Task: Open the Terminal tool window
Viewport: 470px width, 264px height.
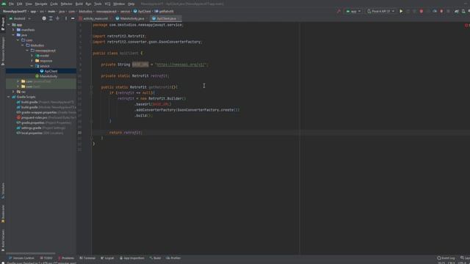Action: 87,258
